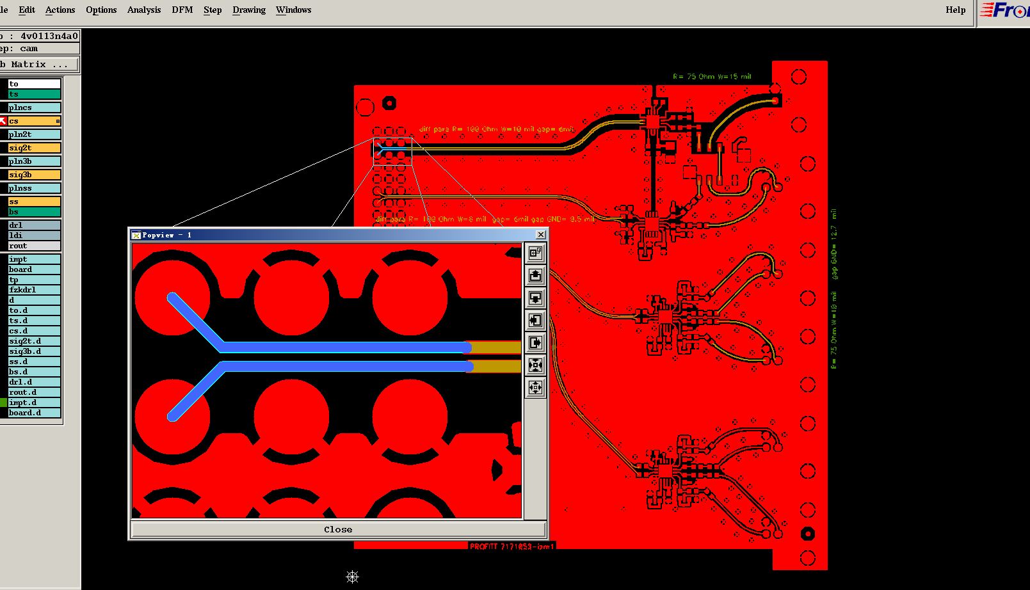Image resolution: width=1030 pixels, height=590 pixels.
Task: Pan the Popview down with the down-arrow icon
Action: tap(535, 298)
